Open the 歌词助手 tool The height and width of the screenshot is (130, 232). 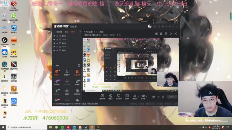click(x=77, y=92)
